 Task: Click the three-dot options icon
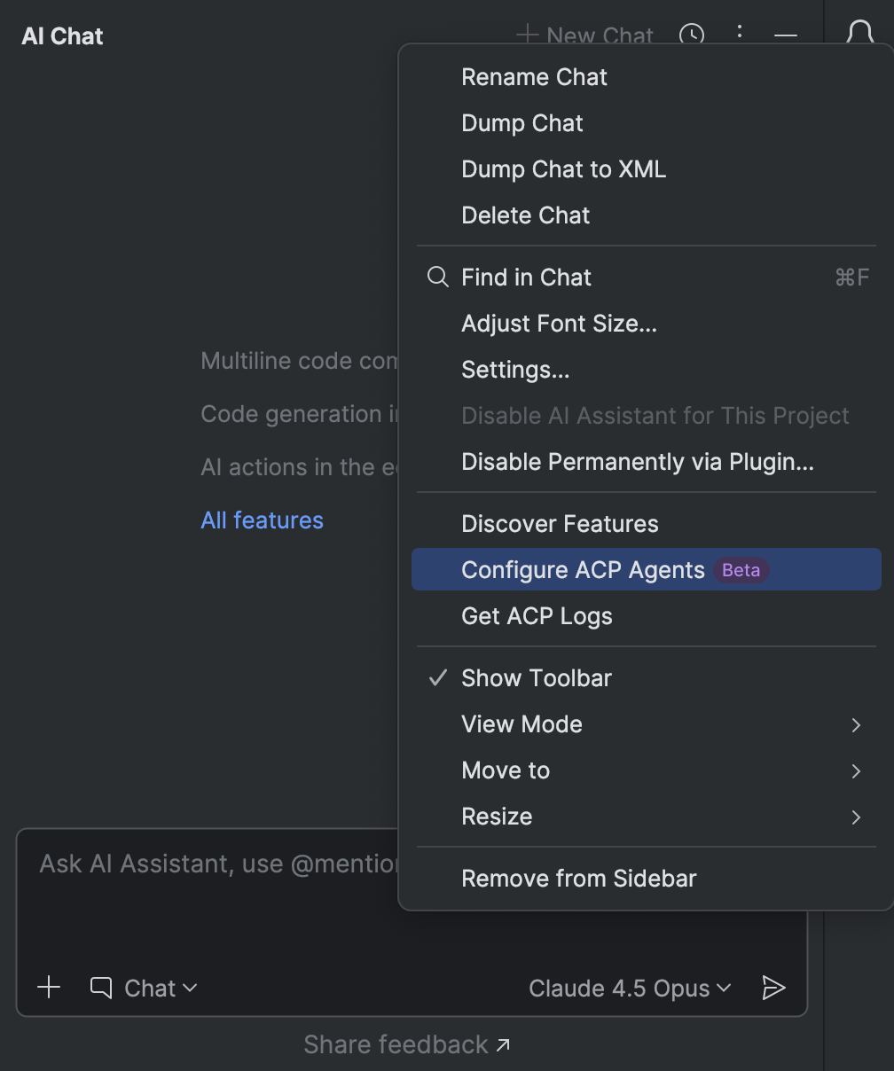coord(740,34)
